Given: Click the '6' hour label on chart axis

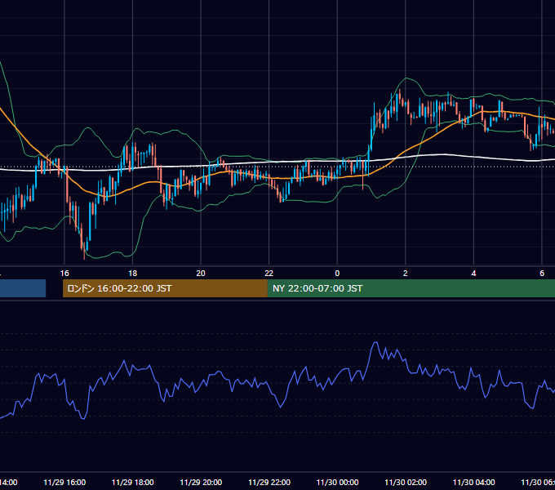Looking at the screenshot, I should click(x=542, y=274).
